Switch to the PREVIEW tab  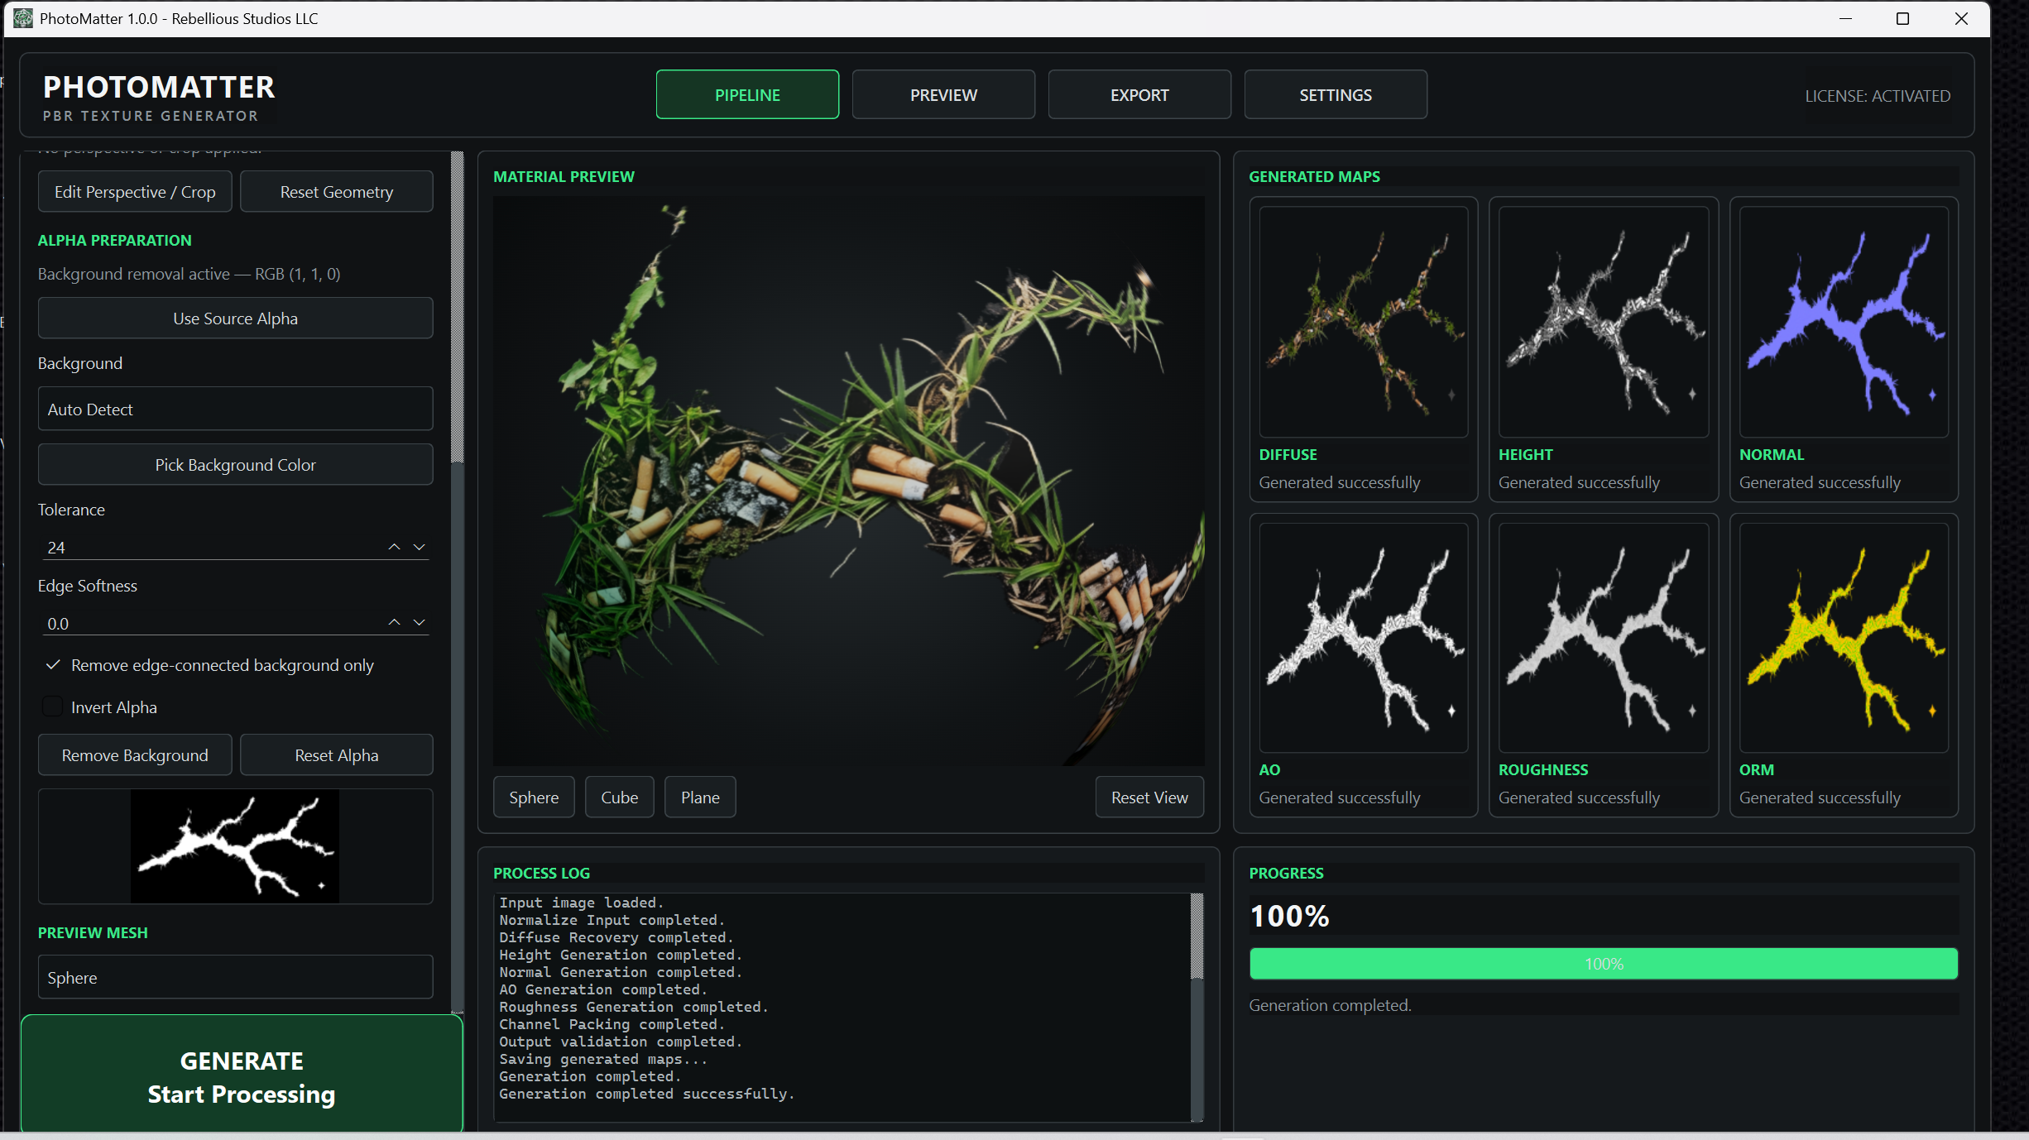point(943,95)
